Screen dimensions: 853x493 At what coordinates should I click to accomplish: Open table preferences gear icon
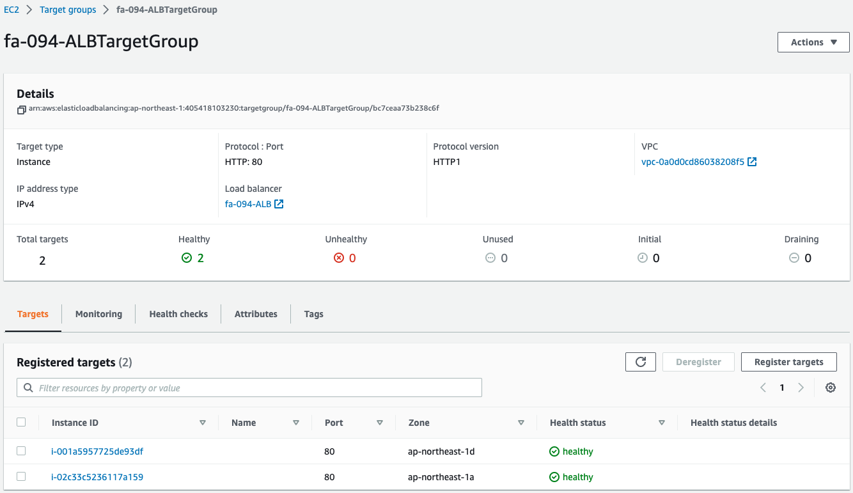click(830, 387)
